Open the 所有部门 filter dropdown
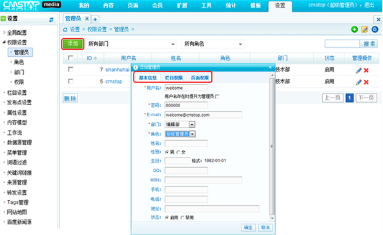Image resolution: width=383 pixels, height=235 pixels. 131,44
